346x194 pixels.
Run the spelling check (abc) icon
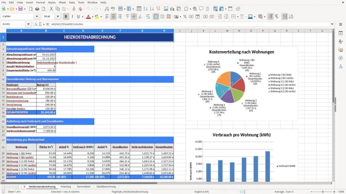pyautogui.click(x=113, y=9)
